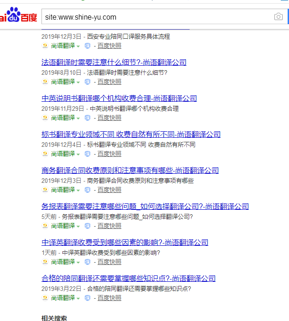Viewport: 289px width, 321px height.
Task: Open camera image search icon
Action: click(x=279, y=16)
